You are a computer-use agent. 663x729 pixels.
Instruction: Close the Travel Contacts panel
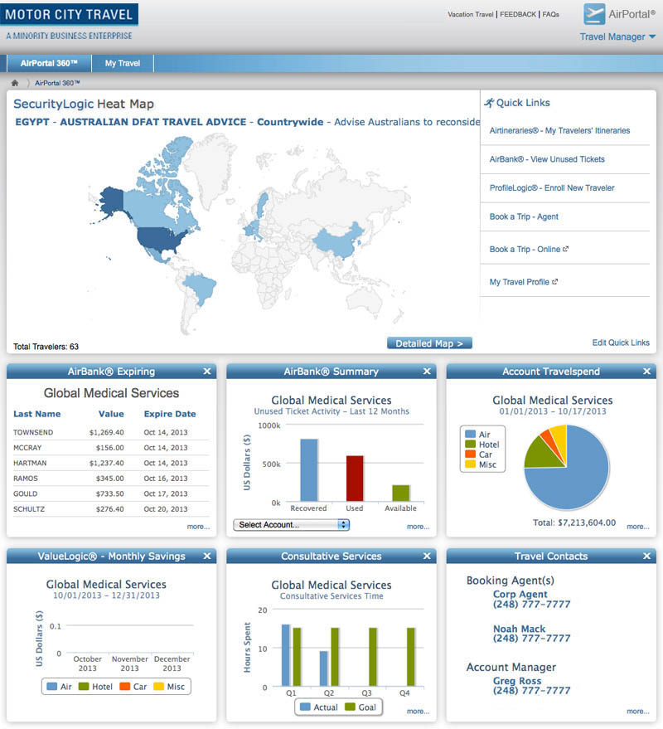646,556
